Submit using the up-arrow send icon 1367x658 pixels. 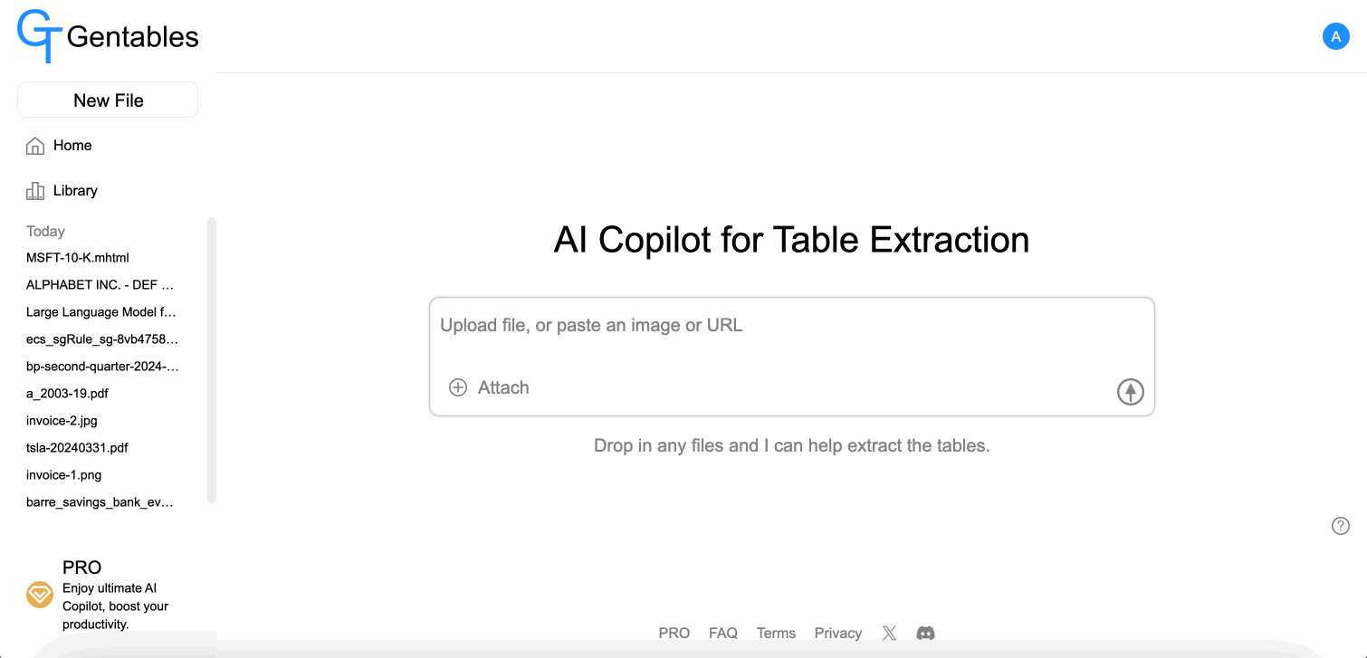point(1130,391)
